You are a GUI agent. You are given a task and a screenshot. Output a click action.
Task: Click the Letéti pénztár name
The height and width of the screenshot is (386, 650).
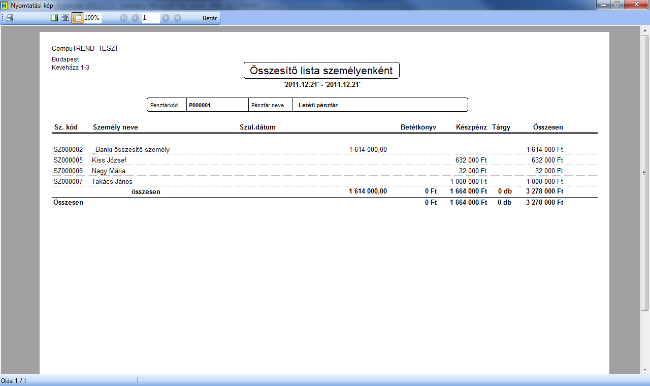[318, 106]
